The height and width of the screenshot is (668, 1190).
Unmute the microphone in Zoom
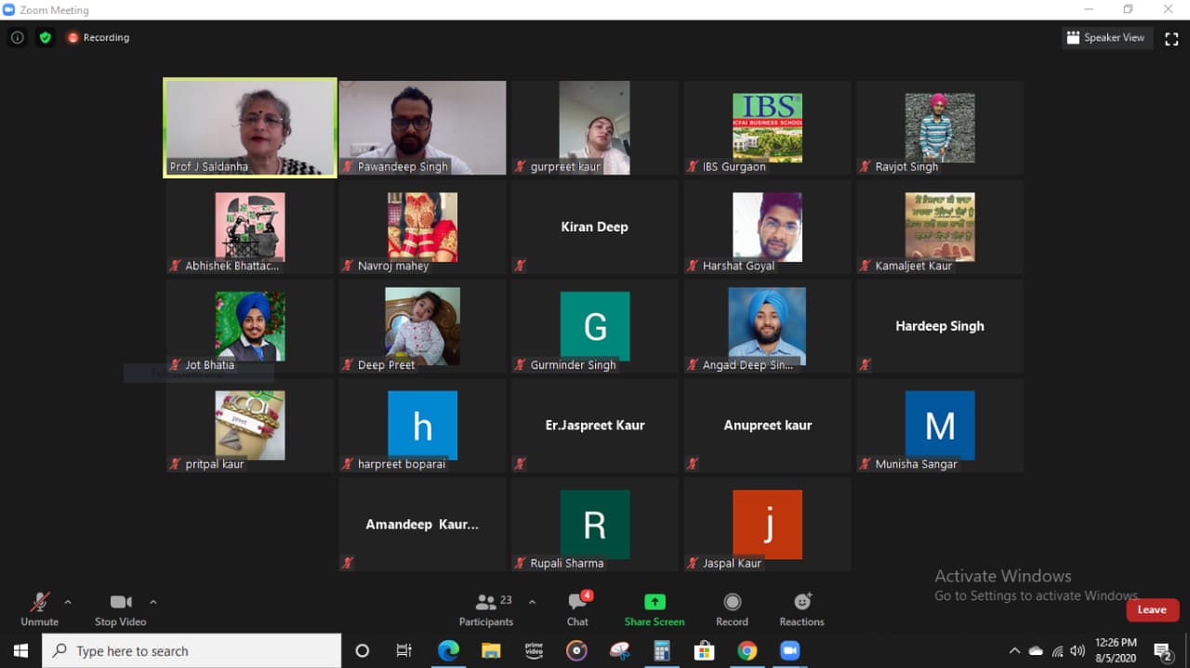pyautogui.click(x=39, y=609)
